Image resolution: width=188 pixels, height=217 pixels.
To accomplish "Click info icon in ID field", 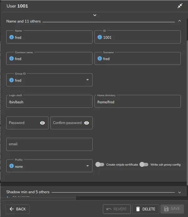I will pos(100,37).
